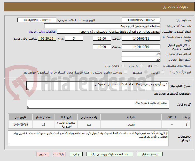This screenshot has height=161, width=195.
Task: Click the تاریخ نیاز column header
Action: pos(20,117)
